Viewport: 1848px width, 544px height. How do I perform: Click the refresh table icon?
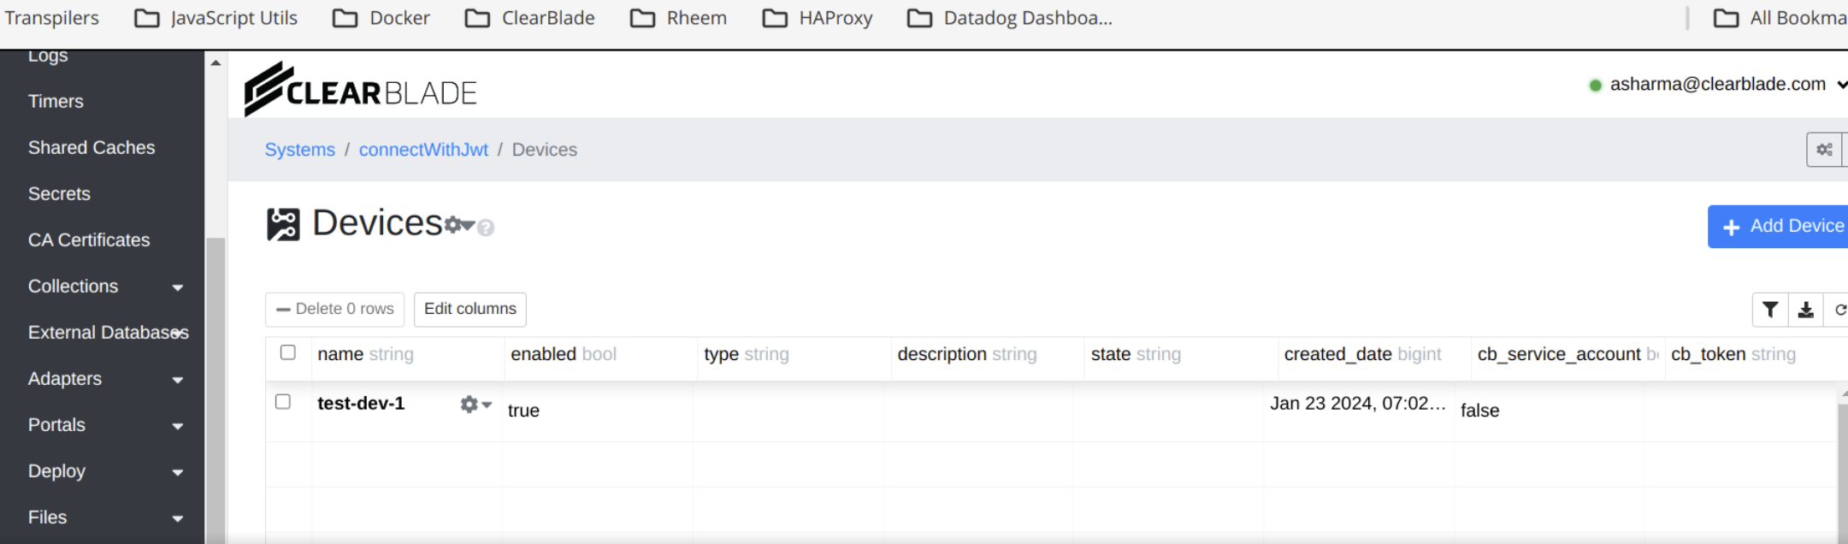[1839, 310]
